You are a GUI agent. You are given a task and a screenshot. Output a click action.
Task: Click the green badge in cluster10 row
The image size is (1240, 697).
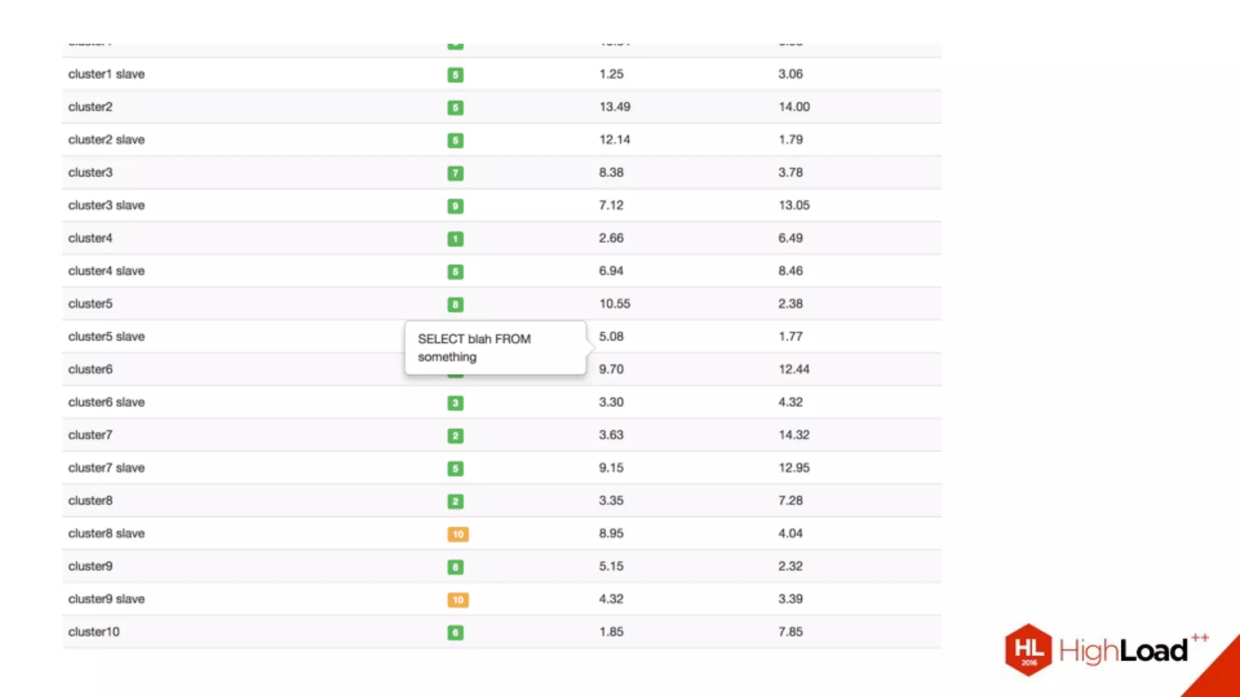pos(455,633)
